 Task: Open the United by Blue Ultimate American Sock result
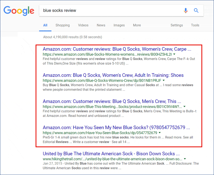click(x=111, y=154)
